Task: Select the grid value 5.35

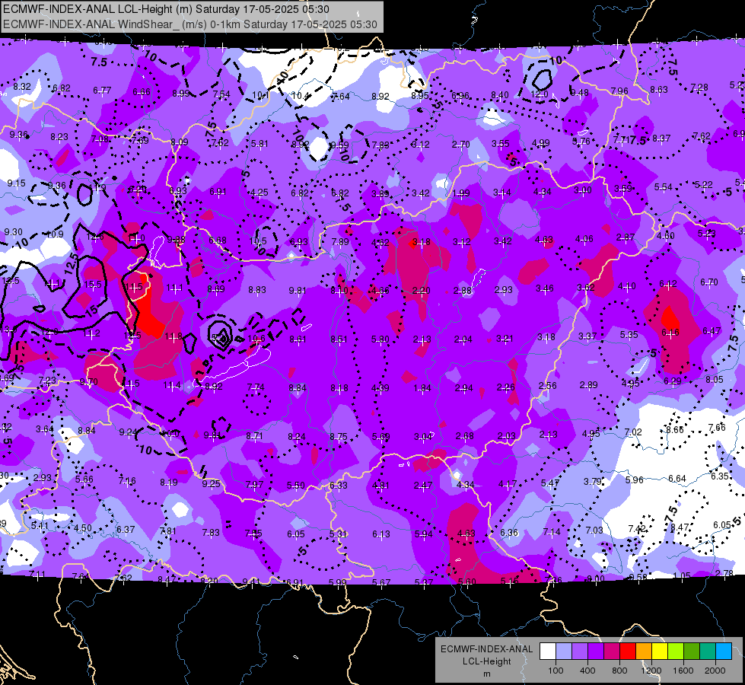Action: click(629, 335)
